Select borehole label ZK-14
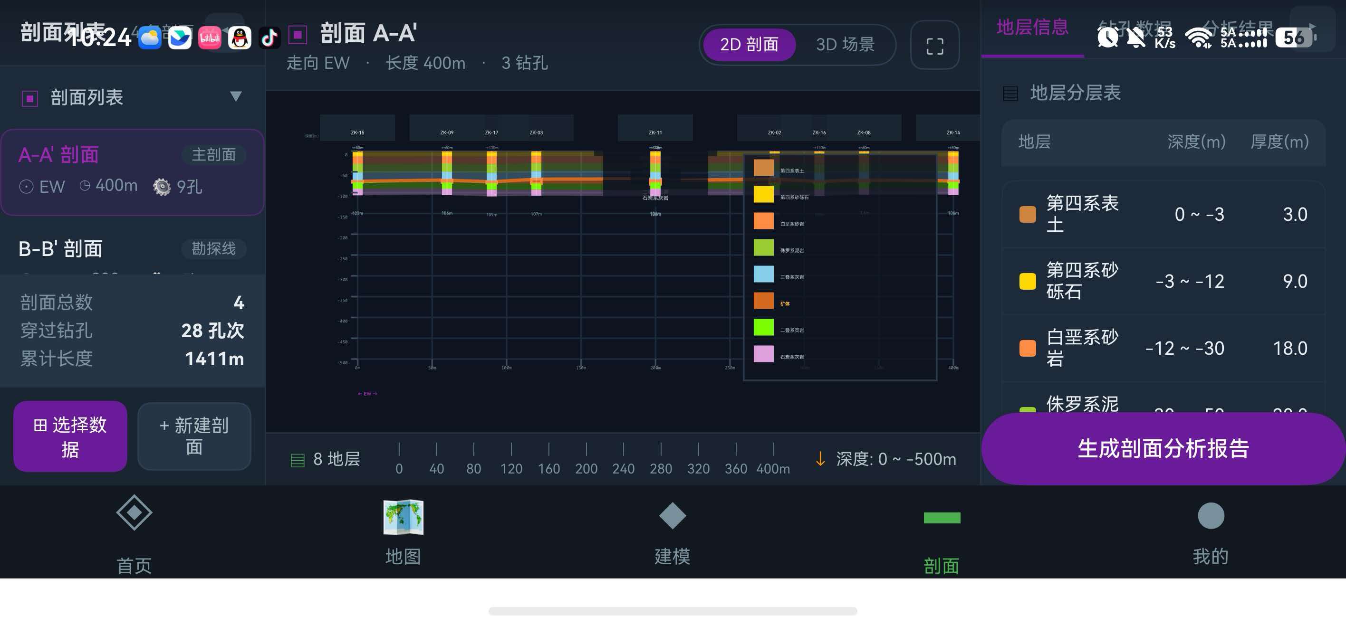1346x625 pixels. (953, 133)
